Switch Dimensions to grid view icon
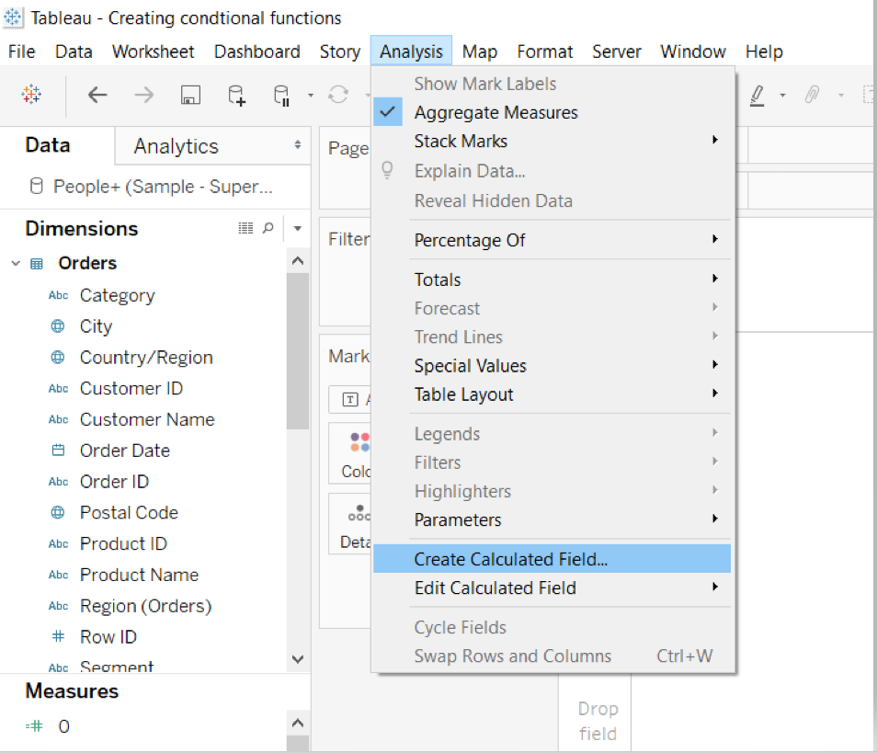Image resolution: width=877 pixels, height=753 pixels. 245,228
